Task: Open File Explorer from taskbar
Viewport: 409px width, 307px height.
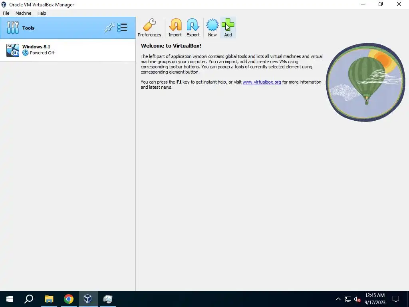Action: 49,299
